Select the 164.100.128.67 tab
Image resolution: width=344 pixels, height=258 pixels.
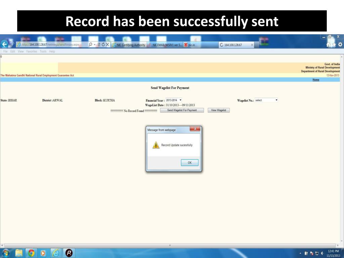236,45
